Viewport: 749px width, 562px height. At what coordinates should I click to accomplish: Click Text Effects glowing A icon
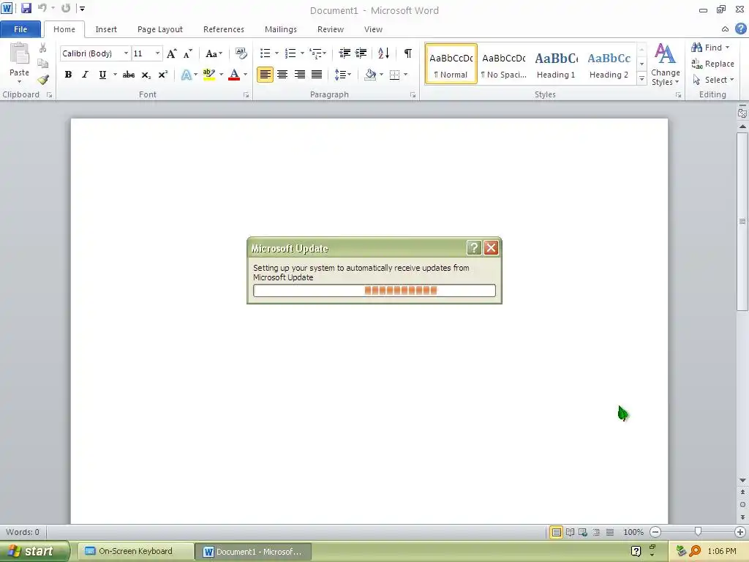[186, 75]
